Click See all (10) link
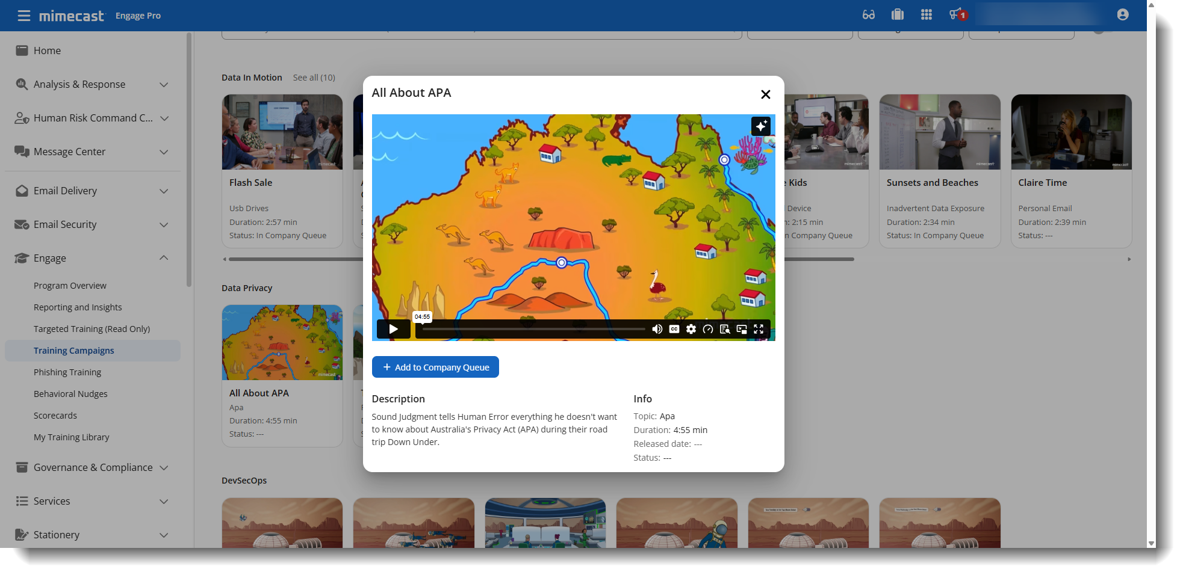The height and width of the screenshot is (578, 1186). pyautogui.click(x=314, y=78)
